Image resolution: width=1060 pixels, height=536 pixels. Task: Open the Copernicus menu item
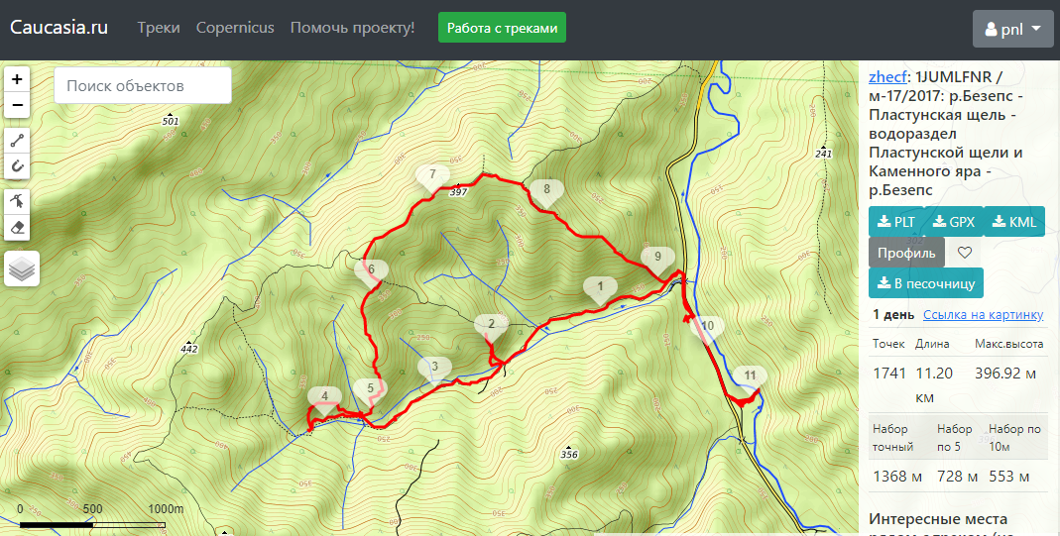[x=235, y=28]
